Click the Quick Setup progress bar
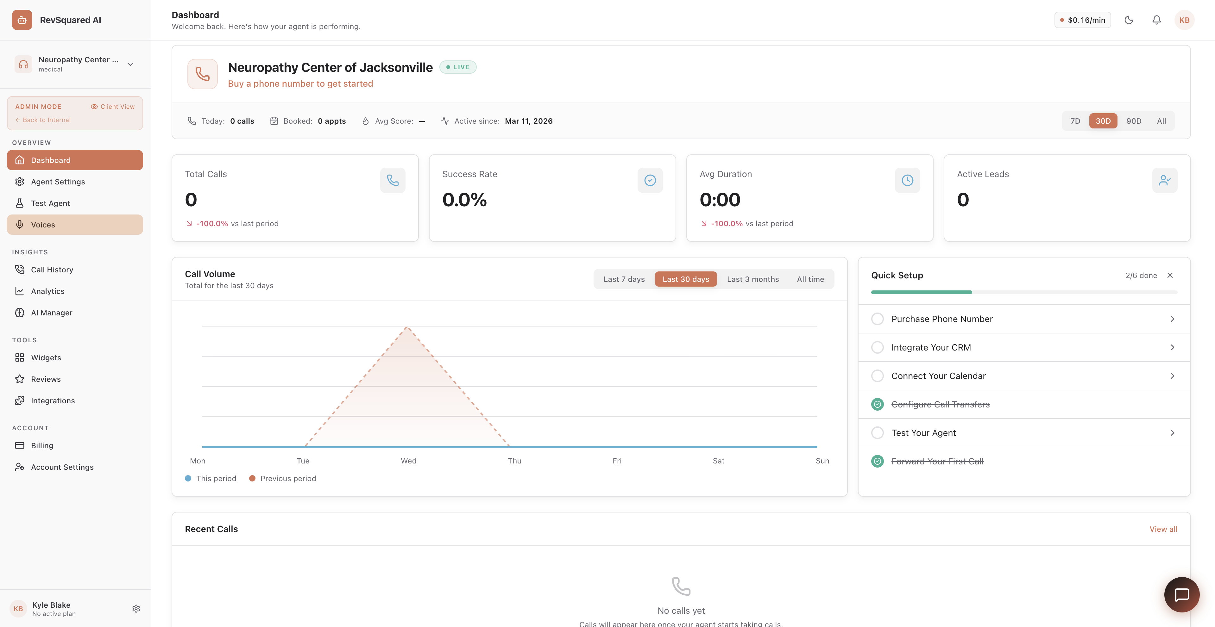This screenshot has height=627, width=1215. [1024, 292]
